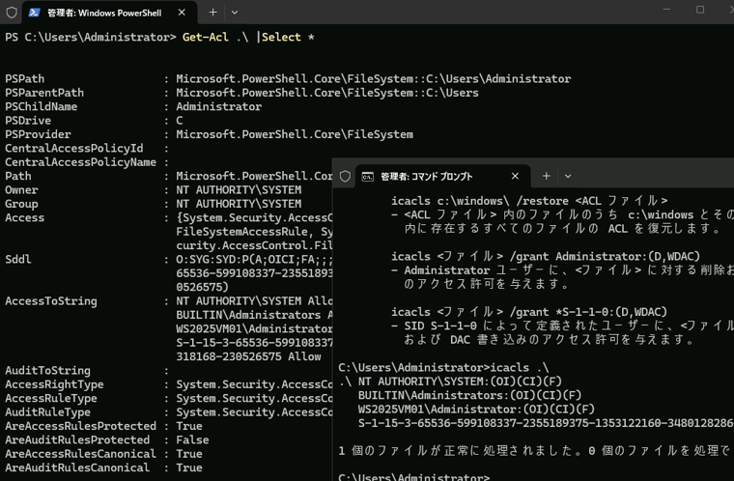The height and width of the screenshot is (481, 734).
Task: Click the PSDrive property label
Action: pyautogui.click(x=28, y=121)
